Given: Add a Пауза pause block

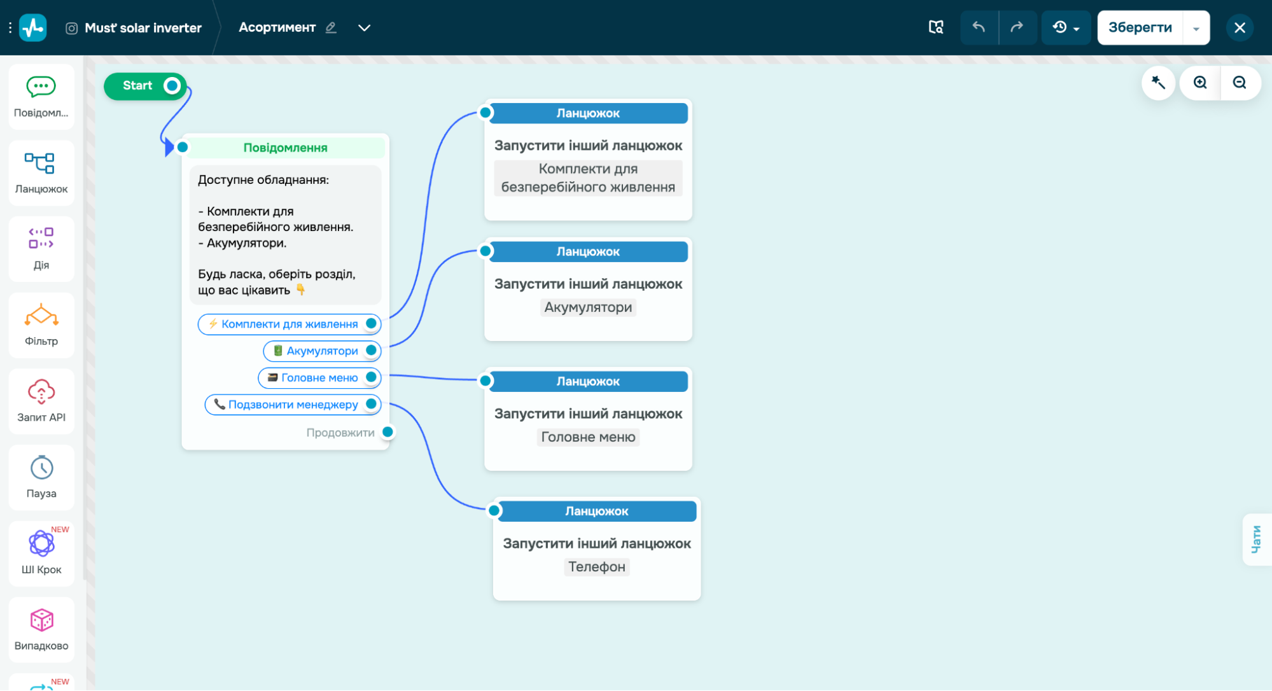Looking at the screenshot, I should click(x=41, y=477).
